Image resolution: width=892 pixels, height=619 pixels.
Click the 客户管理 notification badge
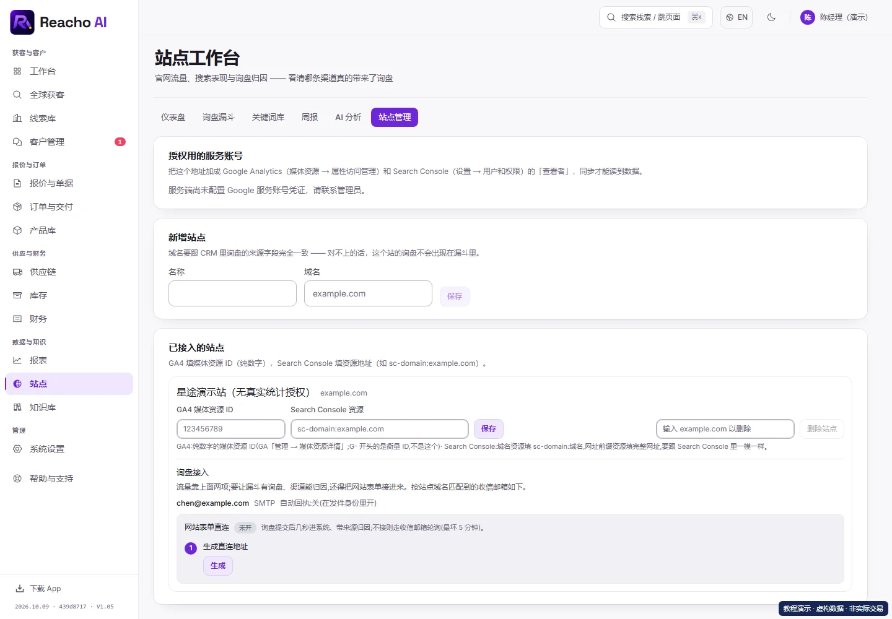tap(120, 142)
